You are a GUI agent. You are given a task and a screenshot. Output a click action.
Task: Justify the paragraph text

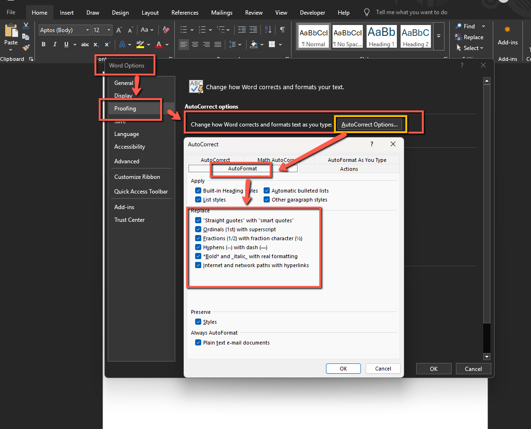pos(218,44)
